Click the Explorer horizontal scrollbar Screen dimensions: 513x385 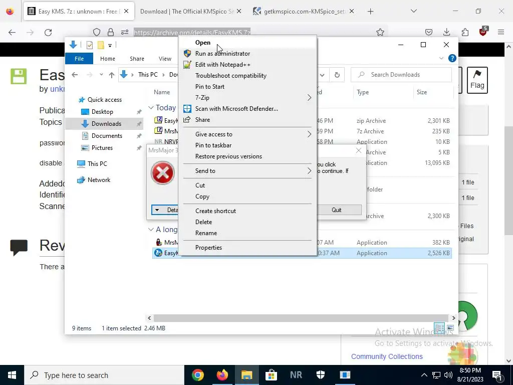click(301, 318)
